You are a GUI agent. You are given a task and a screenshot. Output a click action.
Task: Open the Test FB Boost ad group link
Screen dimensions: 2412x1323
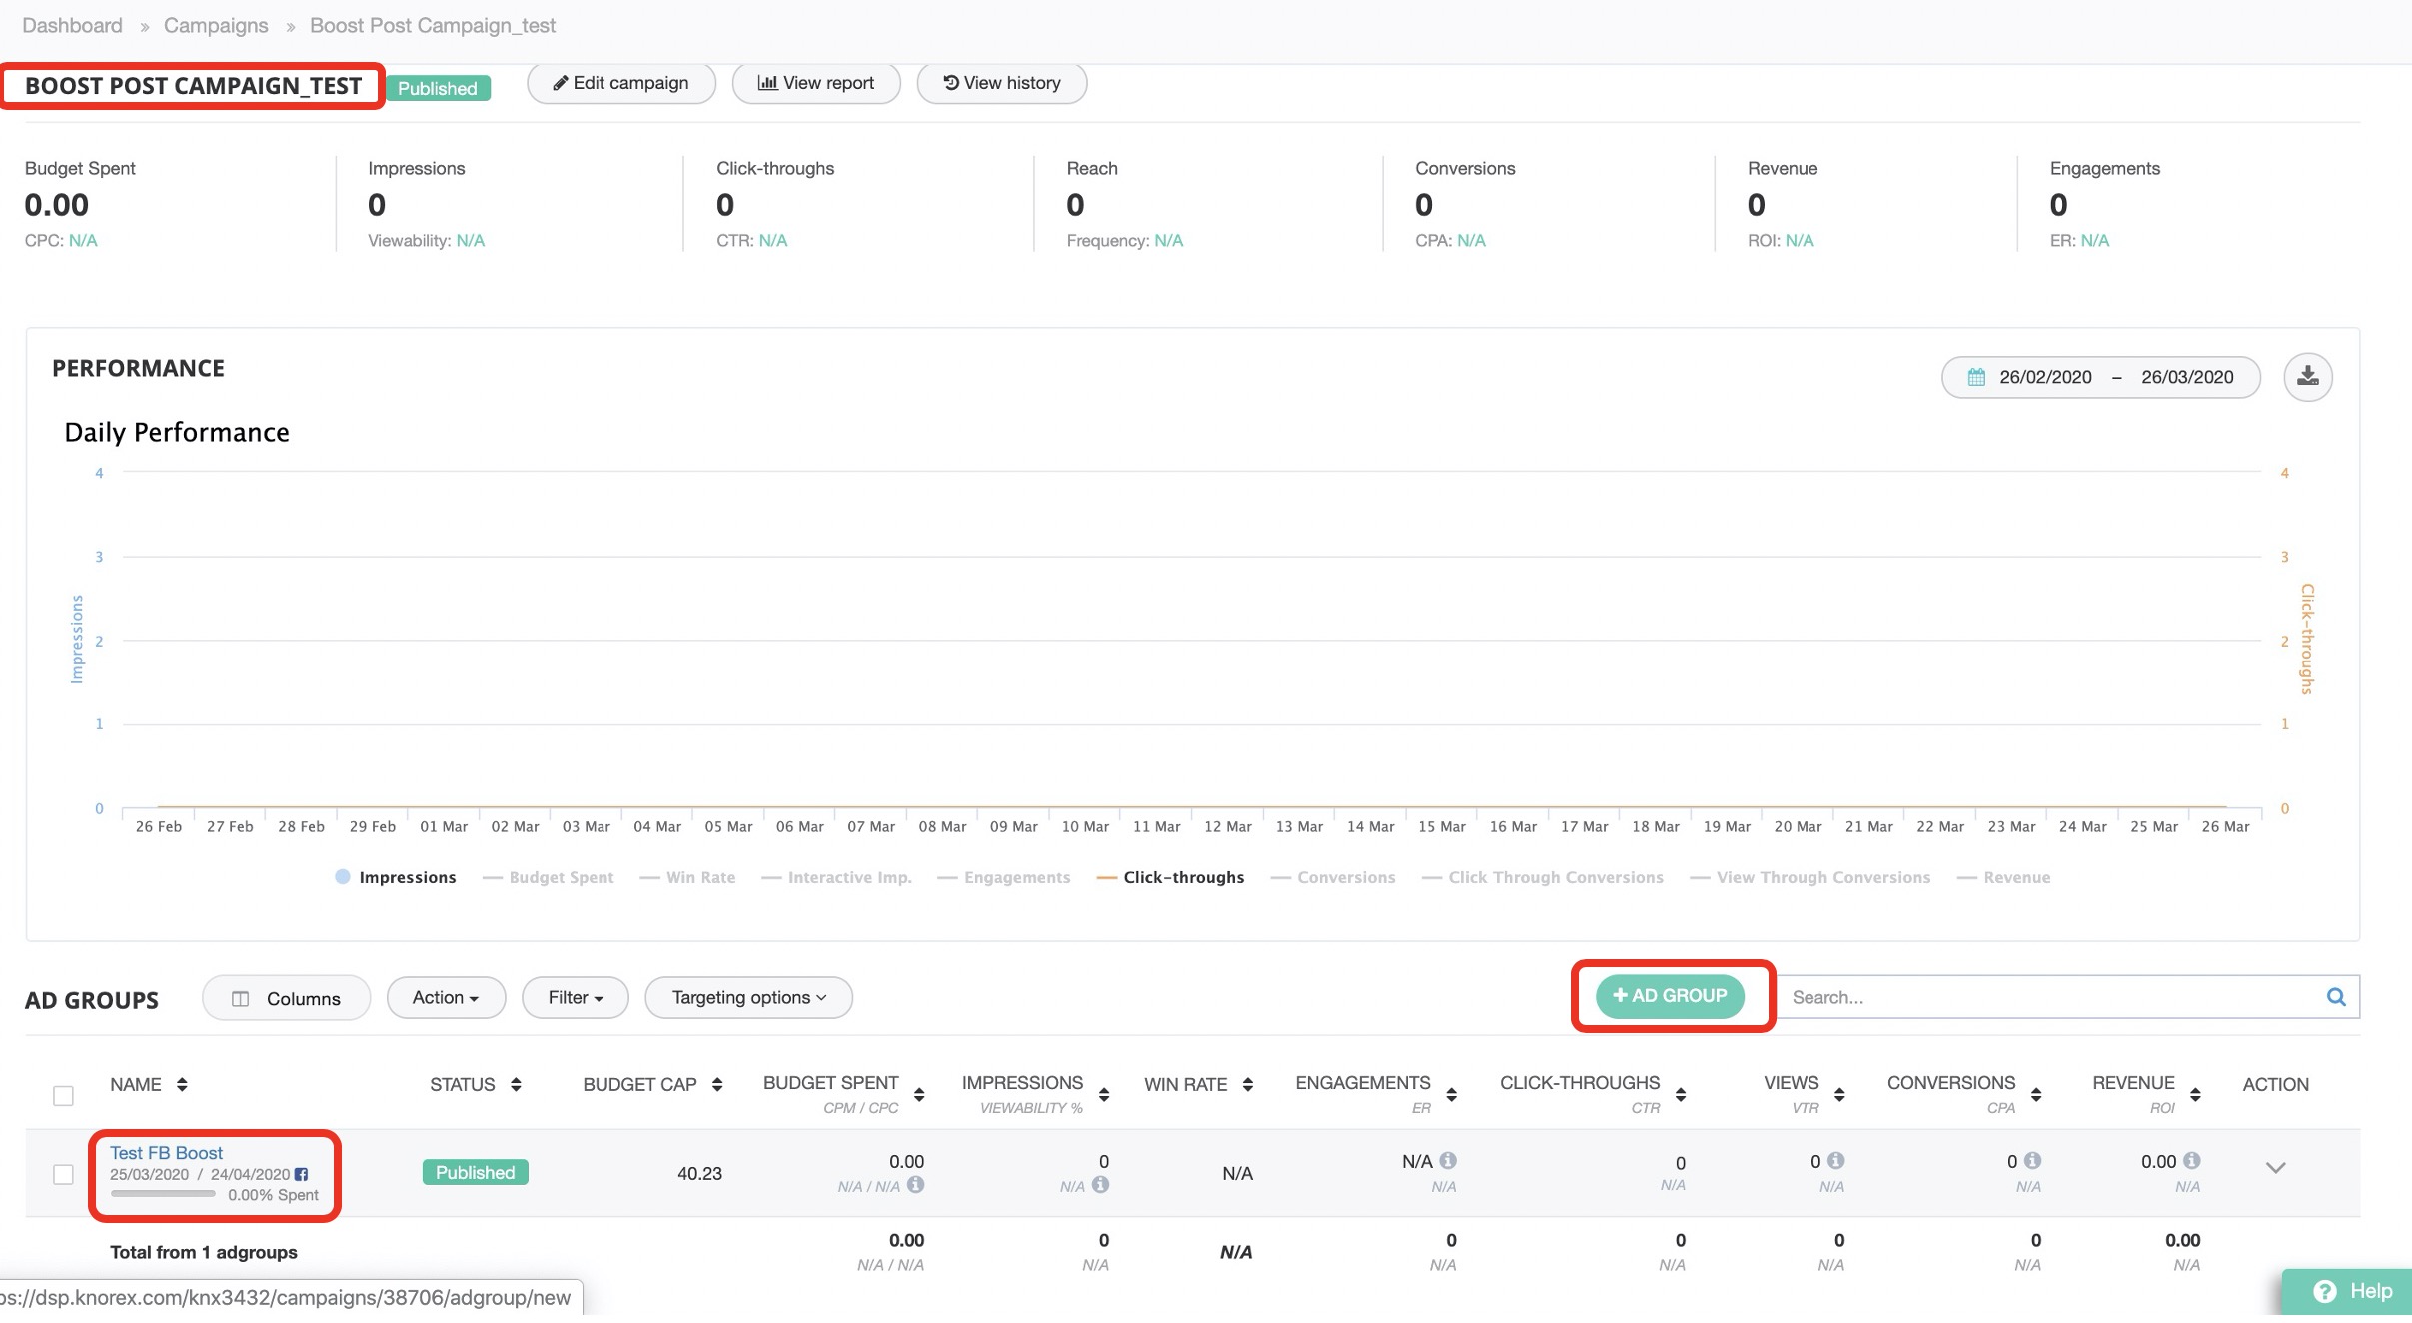(x=166, y=1153)
